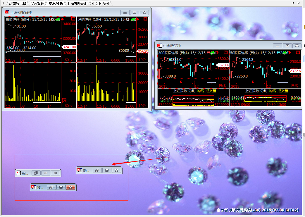Click the green chip icon on 白银连续 chart
Image resolution: width=305 pixels, height=217 pixels.
(58, 20)
